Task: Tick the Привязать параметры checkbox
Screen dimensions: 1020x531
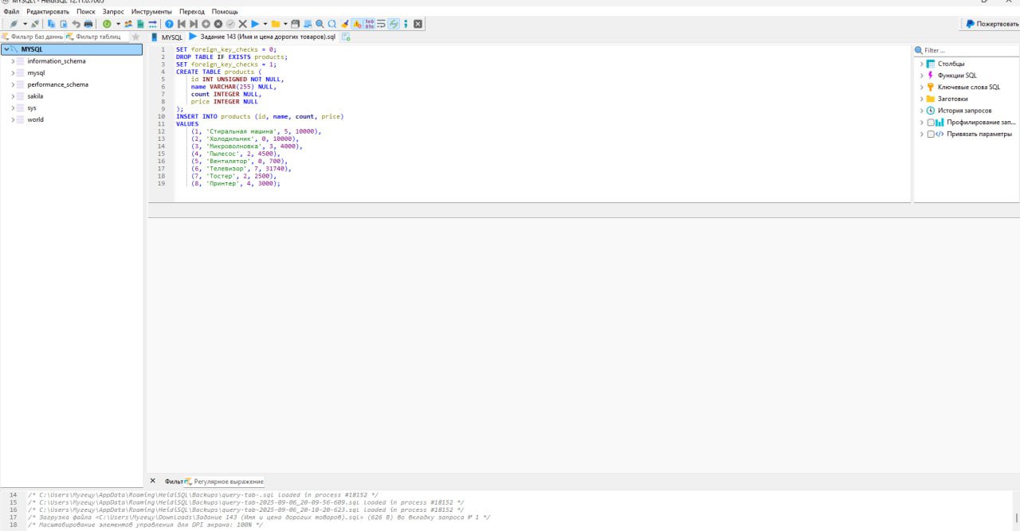Action: pos(931,135)
